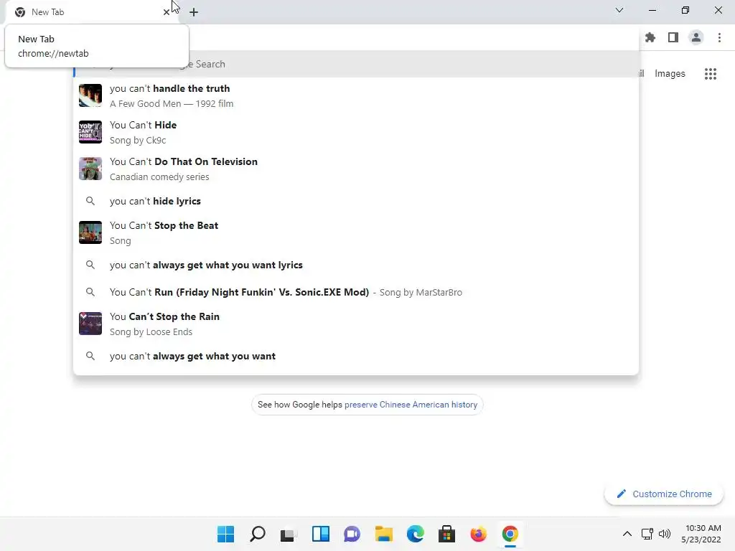Select the New Tab browser tab
This screenshot has width=735, height=551.
point(93,12)
